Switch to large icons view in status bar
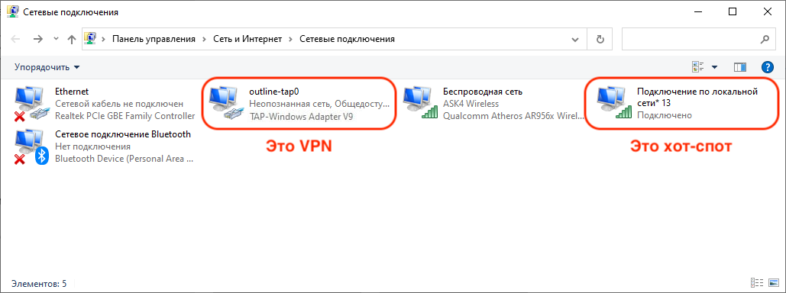The width and height of the screenshot is (786, 293). click(x=772, y=283)
